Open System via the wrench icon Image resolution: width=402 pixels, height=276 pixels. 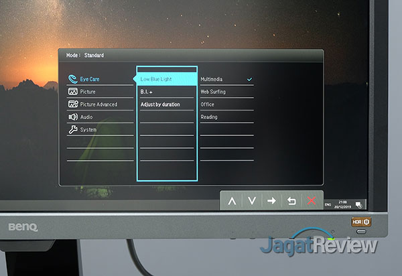(72, 130)
